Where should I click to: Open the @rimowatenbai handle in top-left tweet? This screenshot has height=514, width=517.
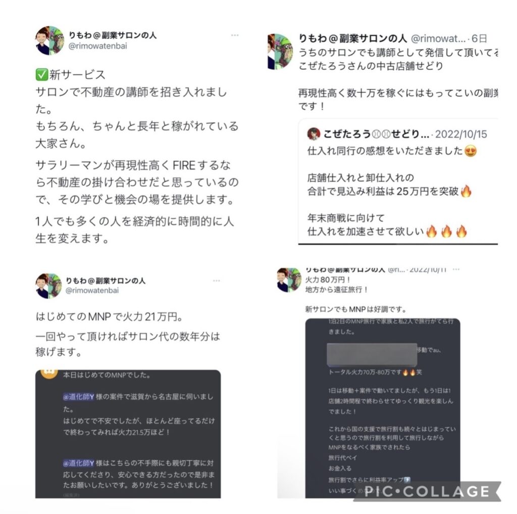(97, 46)
